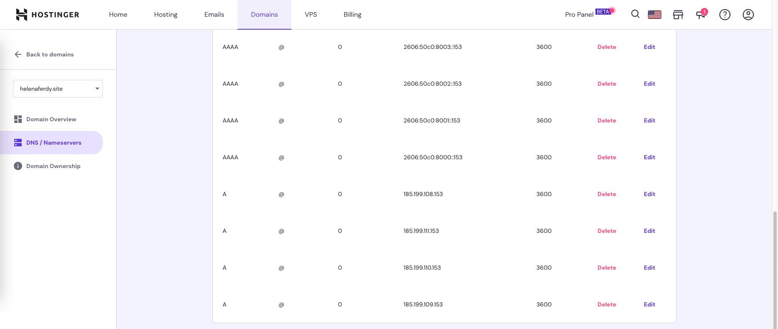
Task: Open Pro Panel beta
Action: click(x=589, y=14)
